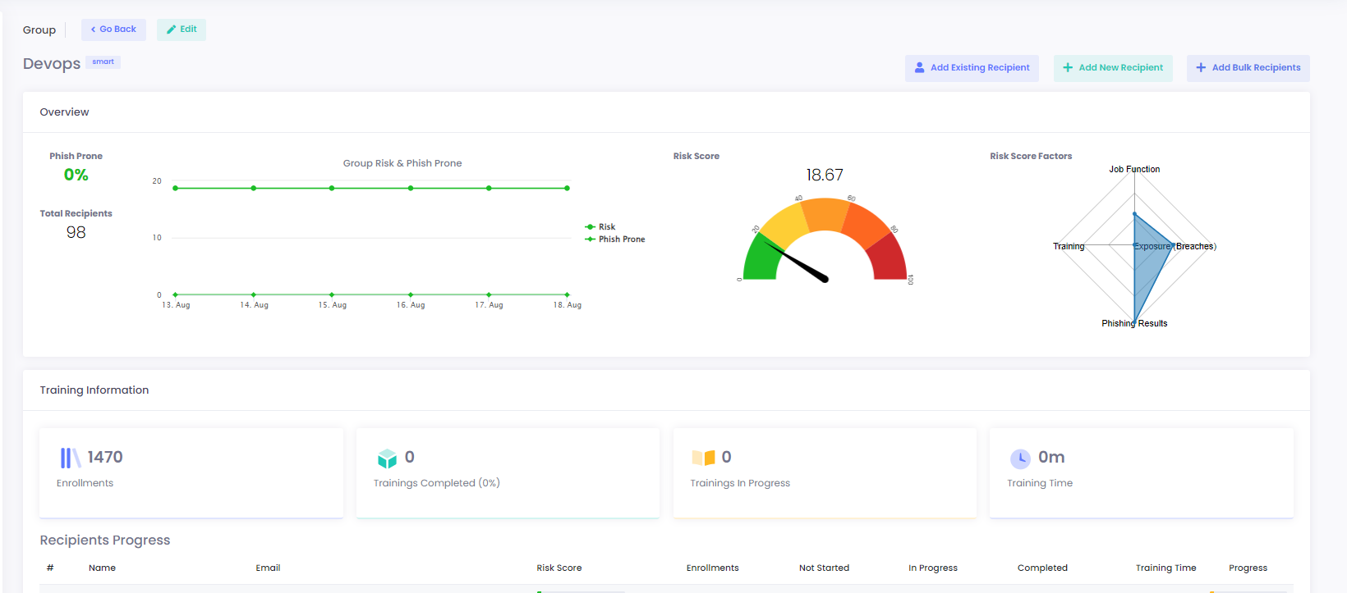The width and height of the screenshot is (1347, 593).
Task: Click the Go Back button
Action: [x=113, y=30]
